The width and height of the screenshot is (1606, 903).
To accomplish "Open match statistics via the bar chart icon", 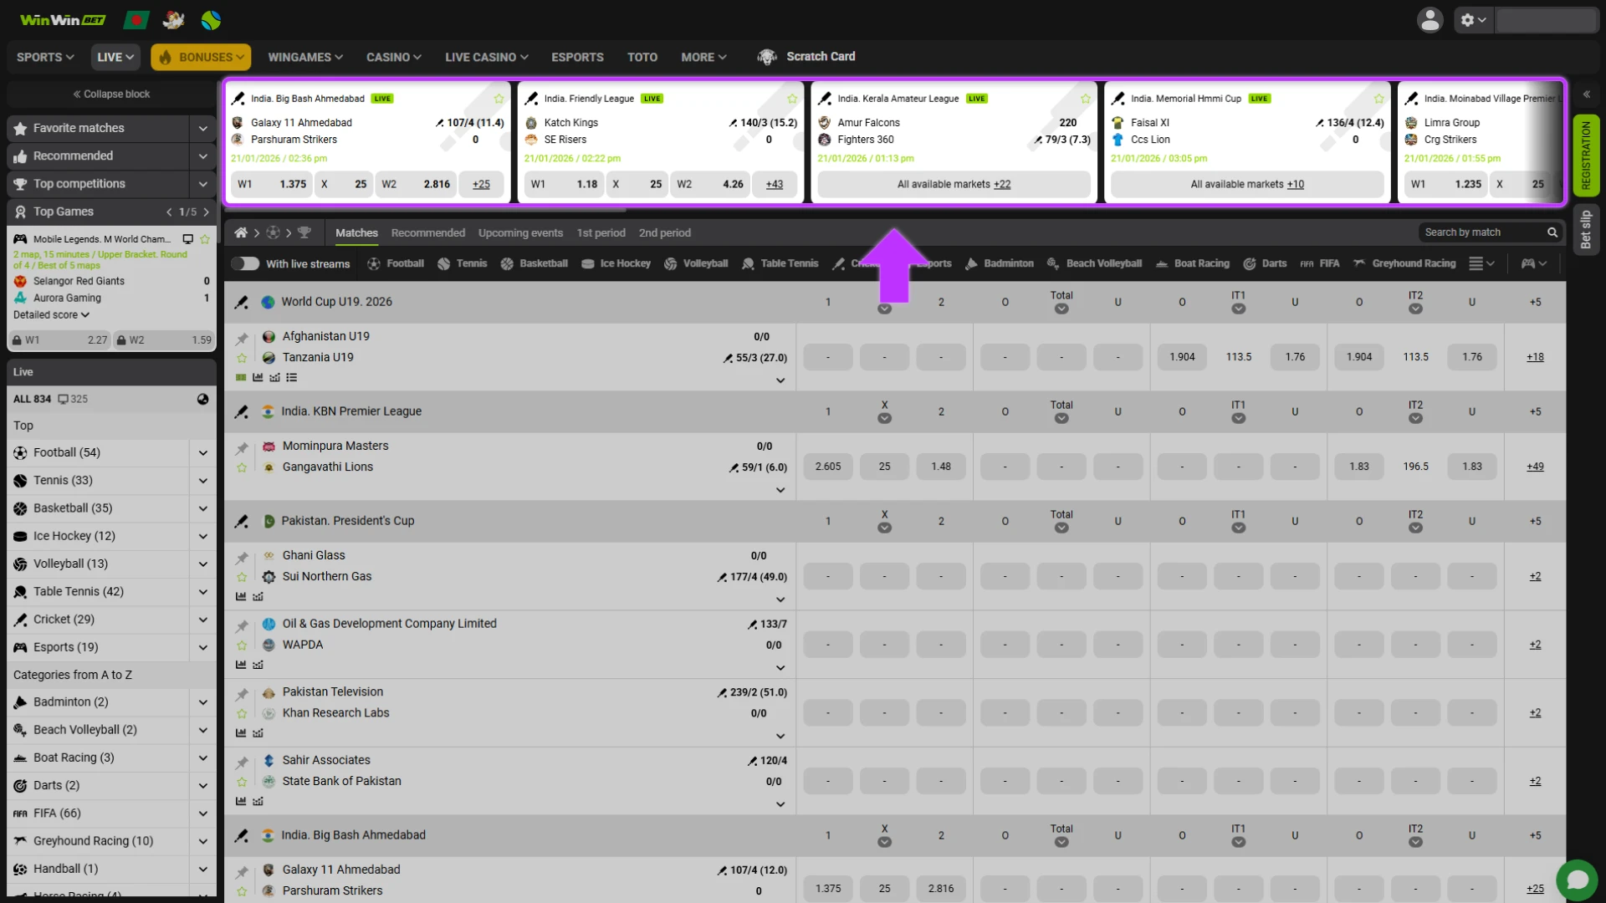I will (258, 378).
